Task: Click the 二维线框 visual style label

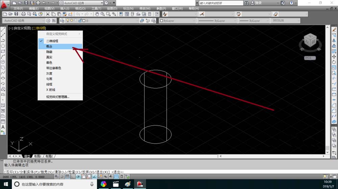Action: pos(39,28)
